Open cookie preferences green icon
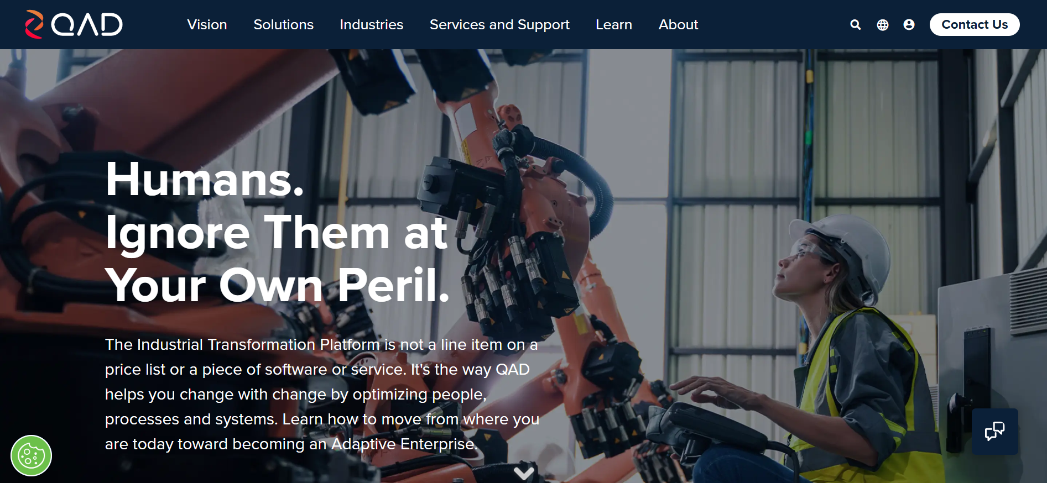The height and width of the screenshot is (483, 1047). tap(31, 456)
